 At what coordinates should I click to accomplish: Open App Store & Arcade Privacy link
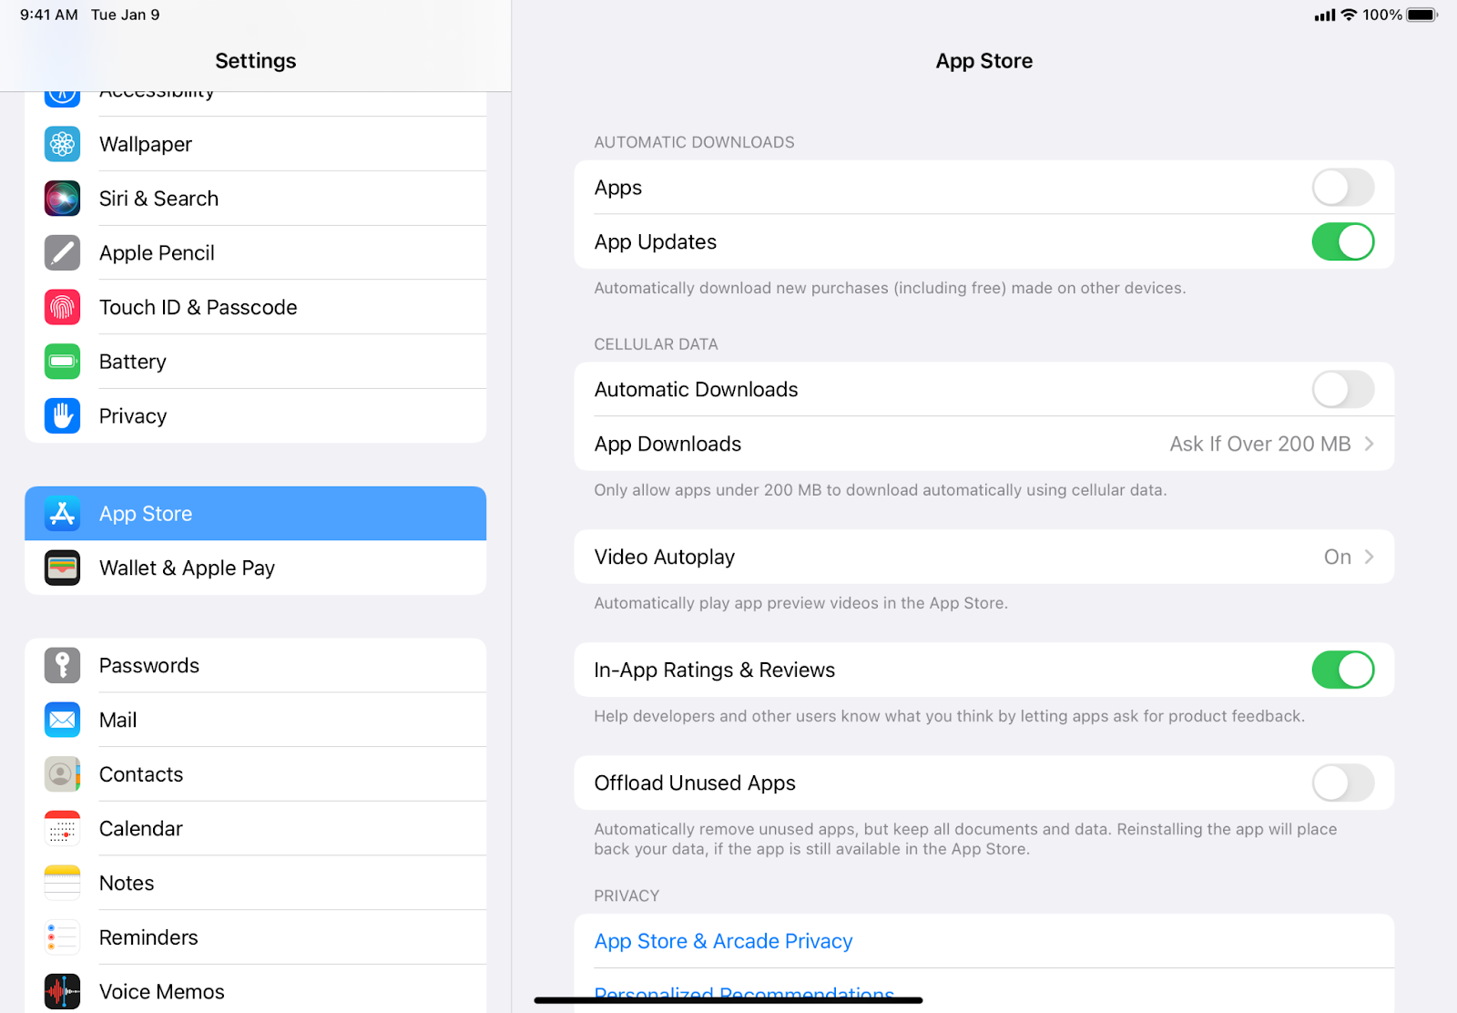click(x=723, y=941)
